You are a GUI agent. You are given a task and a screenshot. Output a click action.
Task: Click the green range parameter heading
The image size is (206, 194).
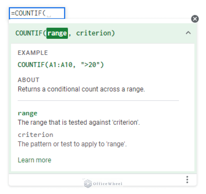click(x=27, y=113)
